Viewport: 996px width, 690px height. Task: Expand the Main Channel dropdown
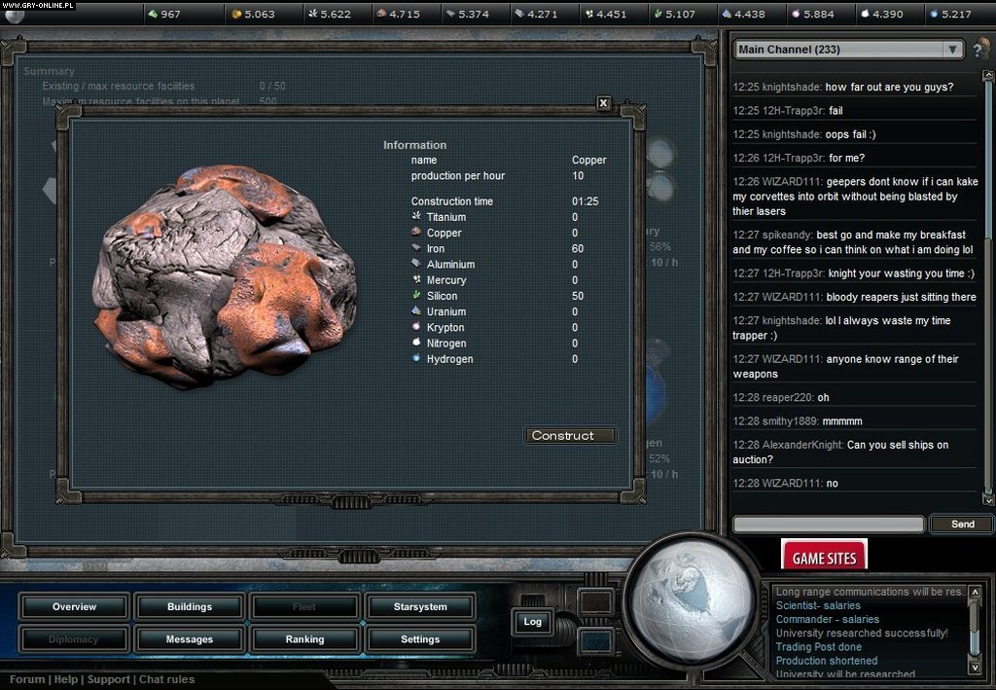click(951, 50)
